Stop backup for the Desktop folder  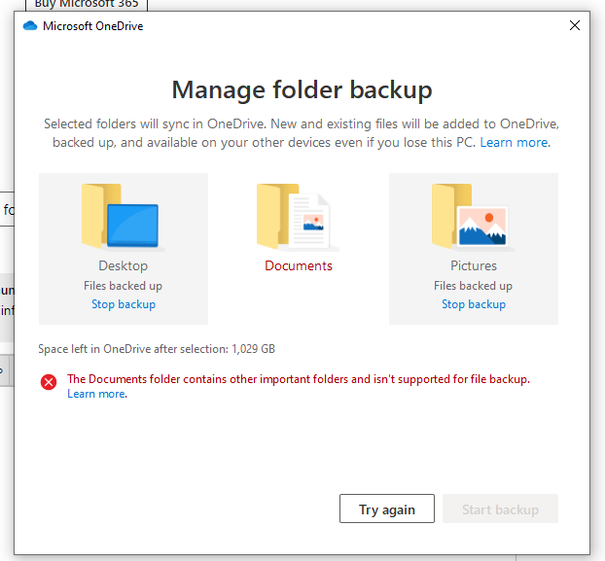pos(124,304)
